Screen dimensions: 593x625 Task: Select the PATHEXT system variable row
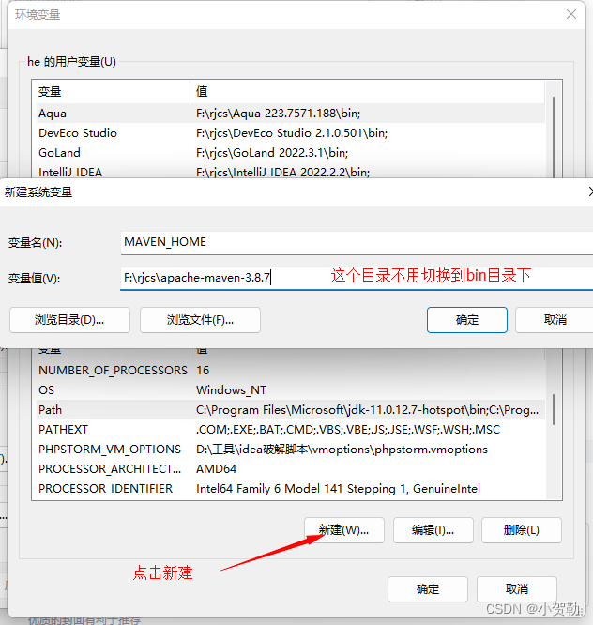click(291, 429)
